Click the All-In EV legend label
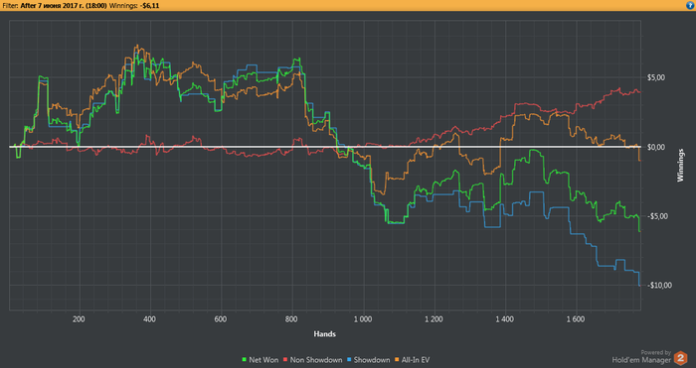 pos(416,360)
